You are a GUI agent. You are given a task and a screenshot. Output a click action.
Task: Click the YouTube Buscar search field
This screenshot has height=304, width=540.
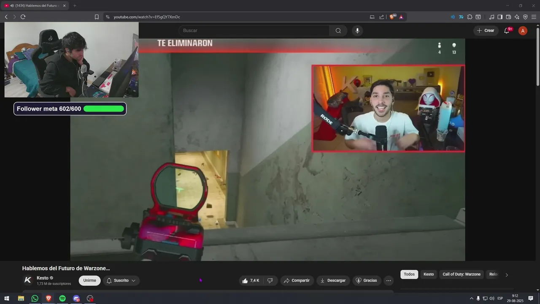coord(254,30)
